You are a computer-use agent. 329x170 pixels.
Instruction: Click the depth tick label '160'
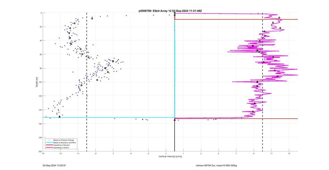[40, 124]
